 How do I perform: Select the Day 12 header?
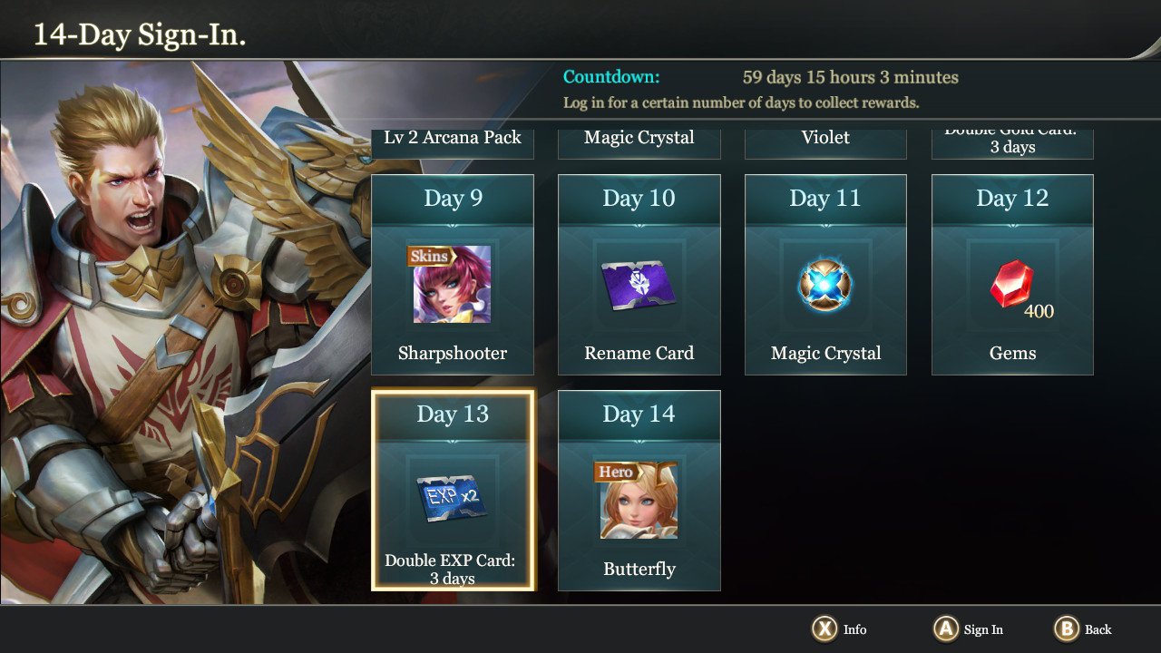click(x=1012, y=199)
